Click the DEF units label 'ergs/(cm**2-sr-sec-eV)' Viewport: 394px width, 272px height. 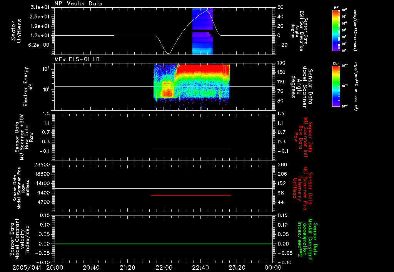[356, 86]
